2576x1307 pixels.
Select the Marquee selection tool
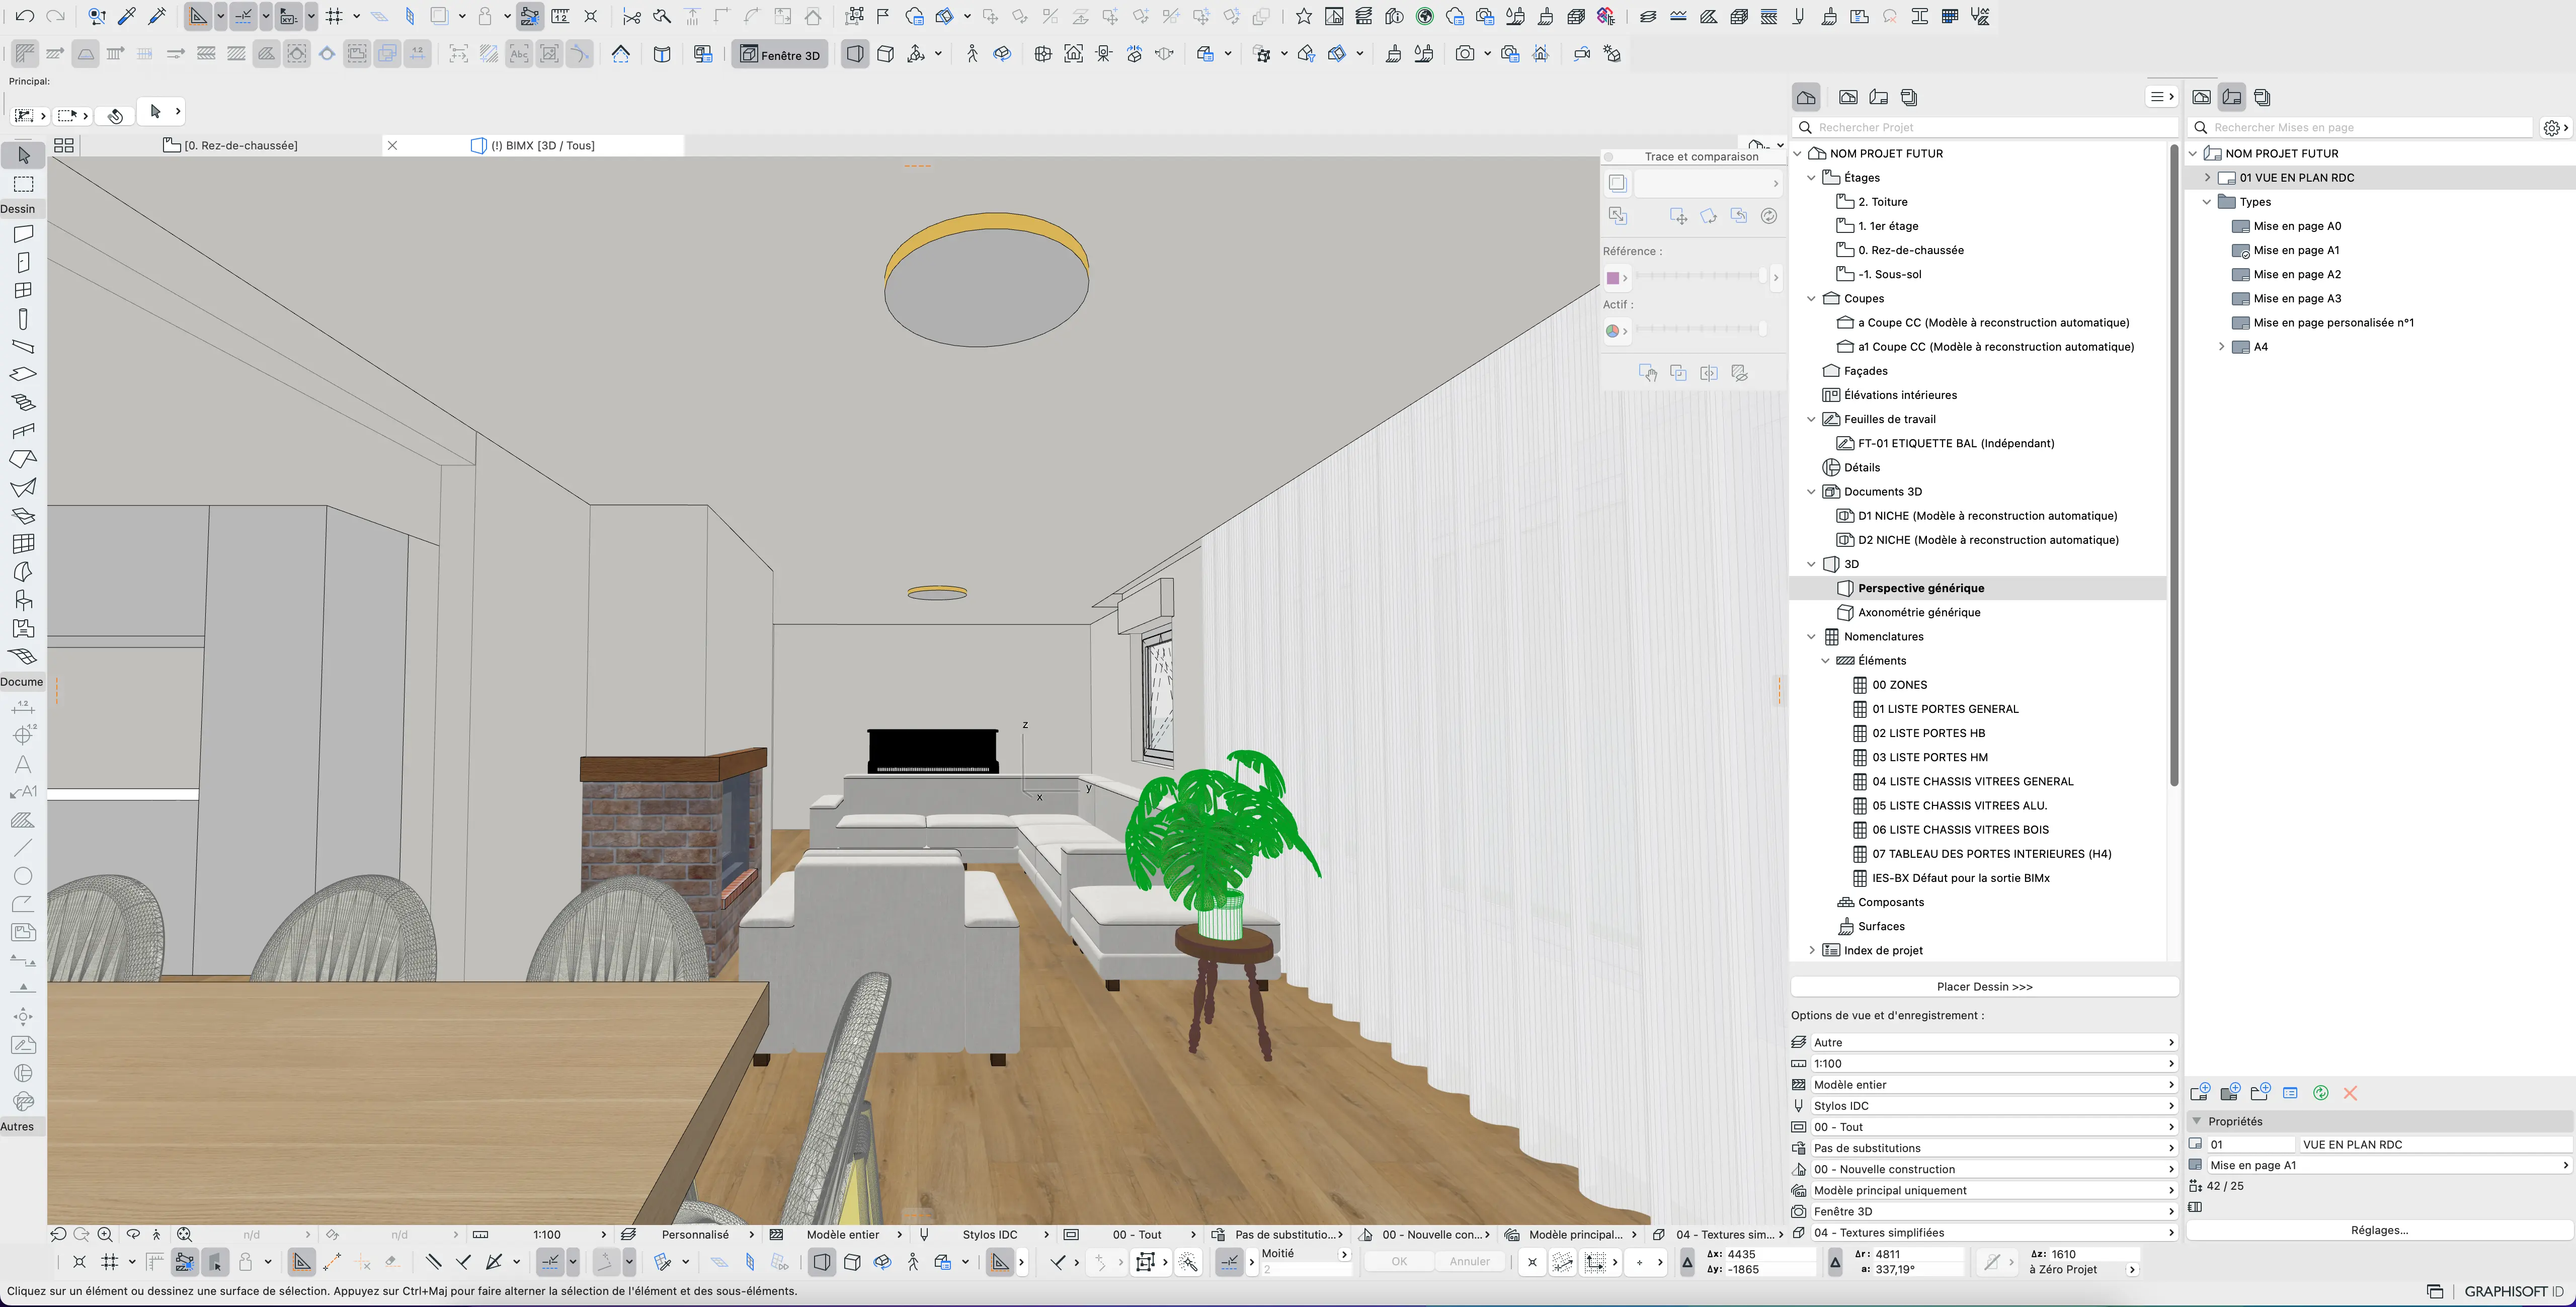[x=24, y=185]
